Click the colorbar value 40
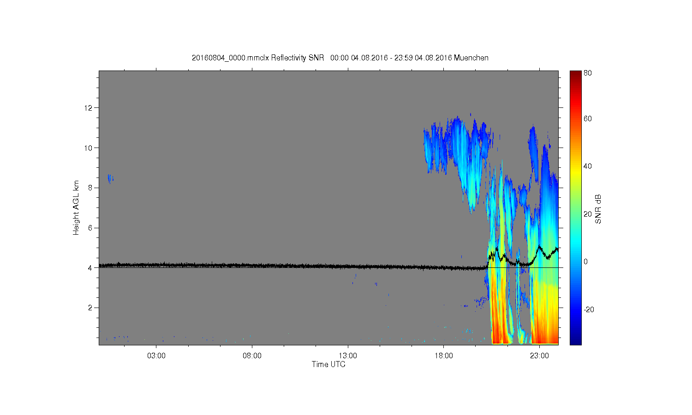Viewport: 692px width, 415px height. click(x=588, y=166)
